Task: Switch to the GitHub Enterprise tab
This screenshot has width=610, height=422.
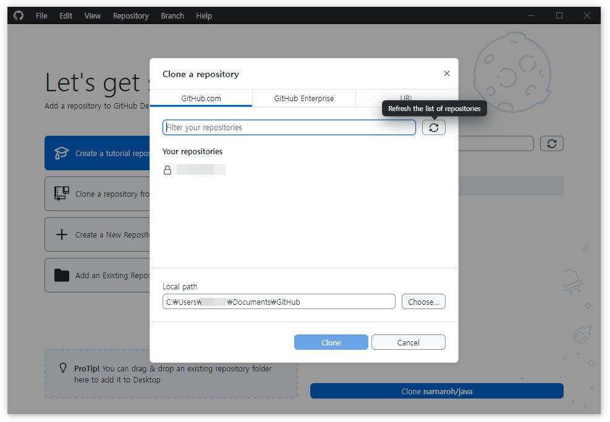Action: point(304,98)
